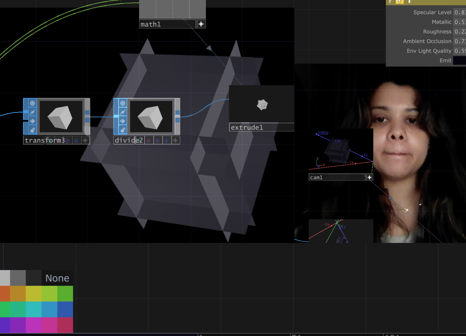This screenshot has height=336, width=466.
Task: Click the lock flag icon on divide2
Action: coord(123,130)
